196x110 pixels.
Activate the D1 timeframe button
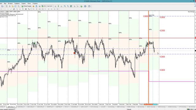click(52, 9)
